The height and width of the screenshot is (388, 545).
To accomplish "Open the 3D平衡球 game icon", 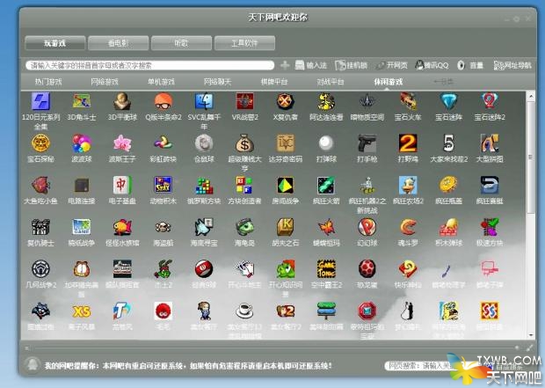I will click(x=122, y=101).
